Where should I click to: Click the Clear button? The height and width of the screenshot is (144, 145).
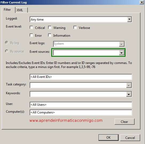[124, 122]
